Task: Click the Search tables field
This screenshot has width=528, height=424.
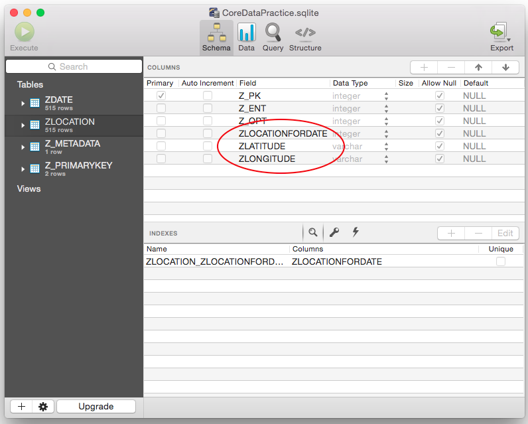Action: coord(74,66)
